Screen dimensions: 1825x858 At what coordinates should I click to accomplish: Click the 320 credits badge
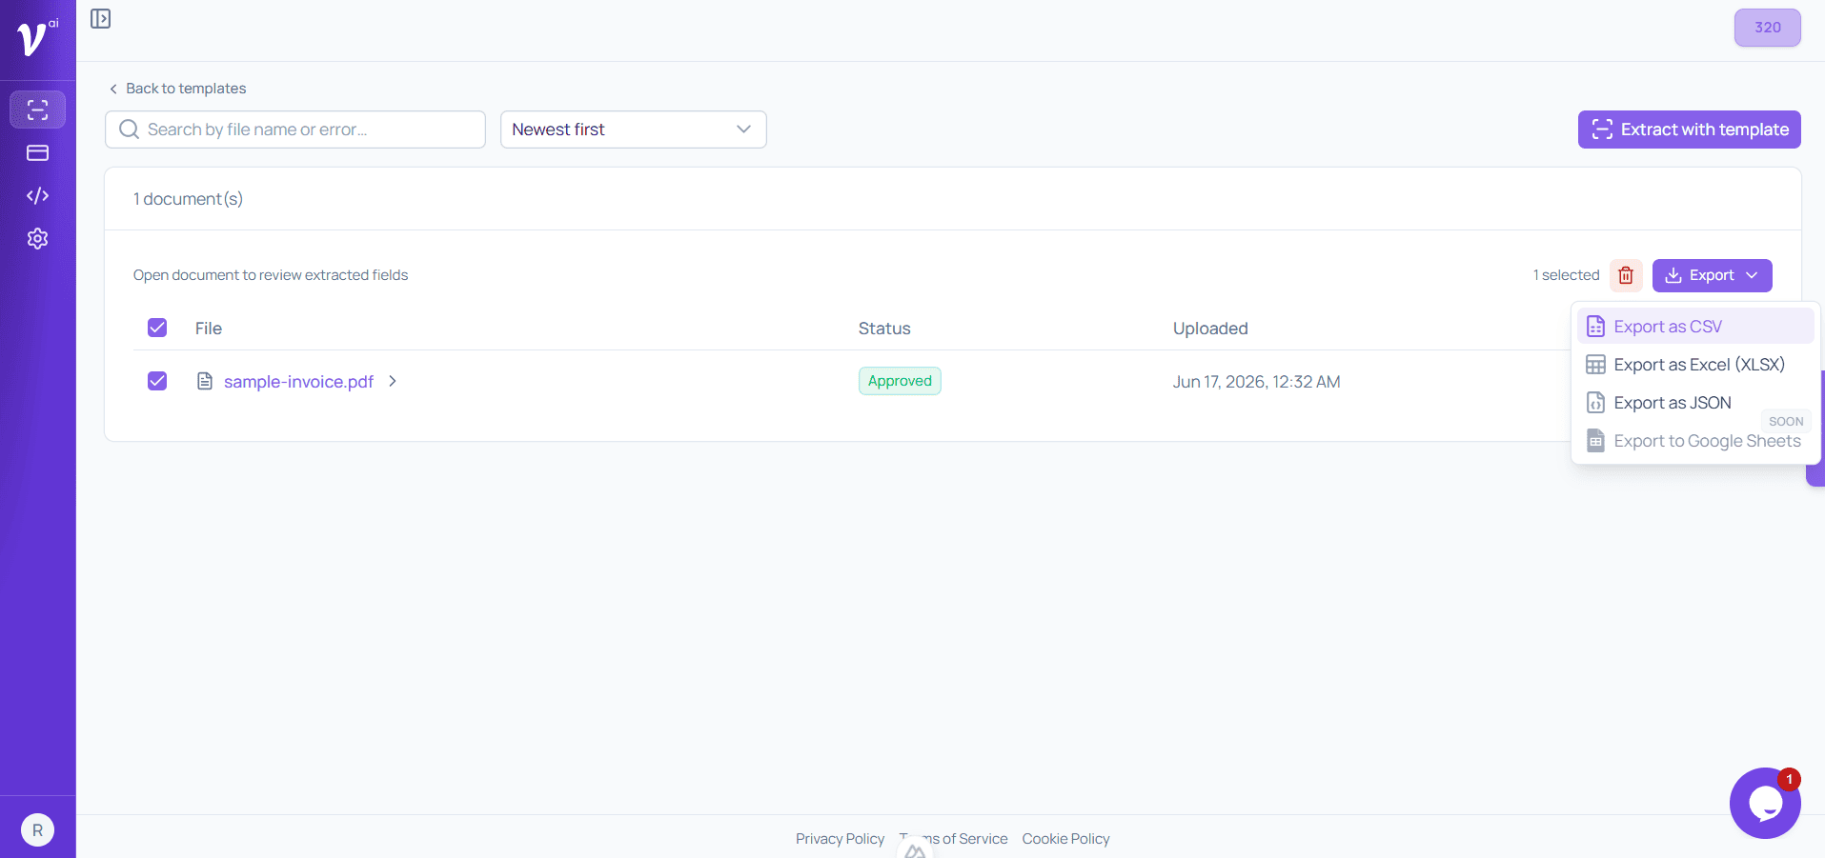coord(1767,28)
